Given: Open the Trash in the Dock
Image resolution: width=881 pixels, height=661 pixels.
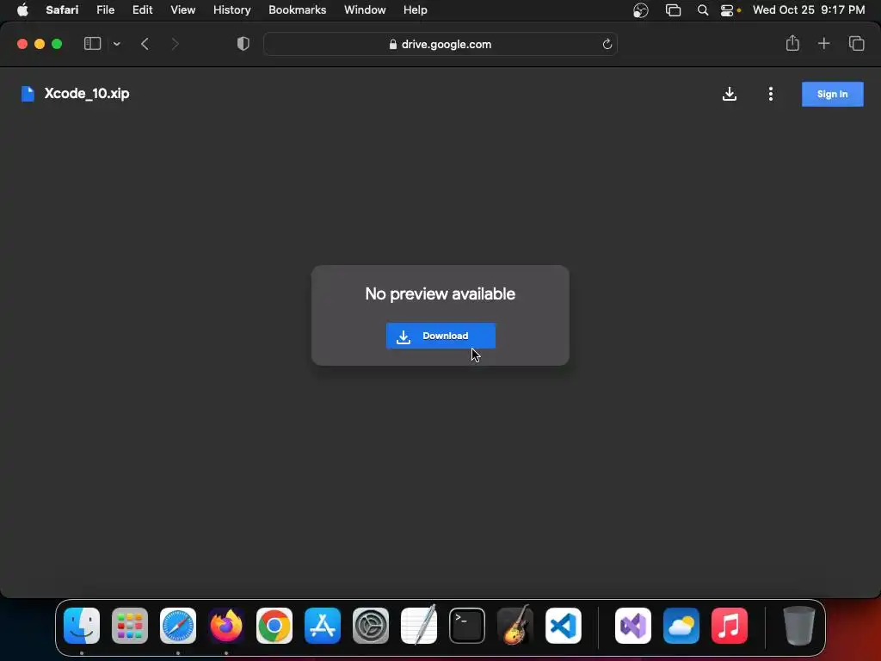Looking at the screenshot, I should click(x=798, y=626).
